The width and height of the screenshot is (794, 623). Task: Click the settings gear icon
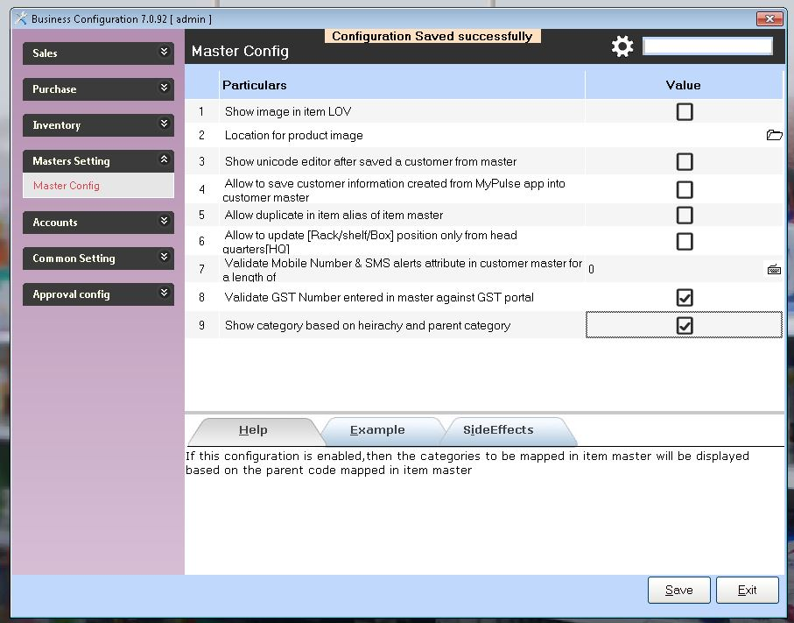pyautogui.click(x=622, y=46)
